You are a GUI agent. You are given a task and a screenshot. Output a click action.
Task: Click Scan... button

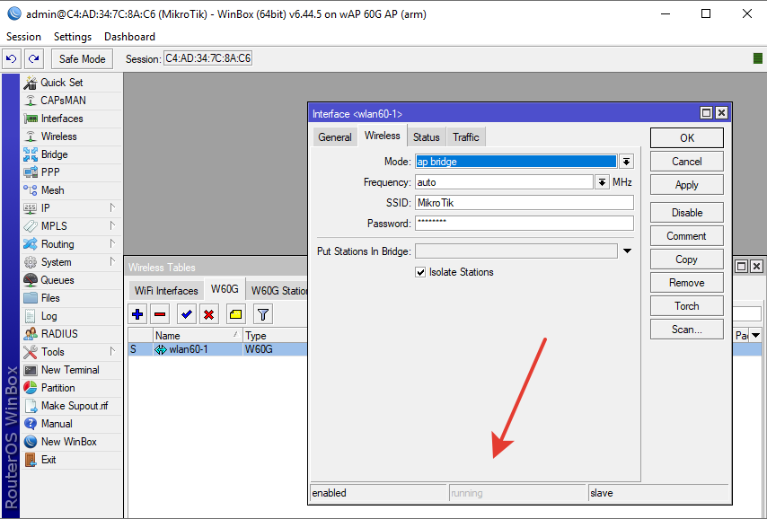click(687, 330)
